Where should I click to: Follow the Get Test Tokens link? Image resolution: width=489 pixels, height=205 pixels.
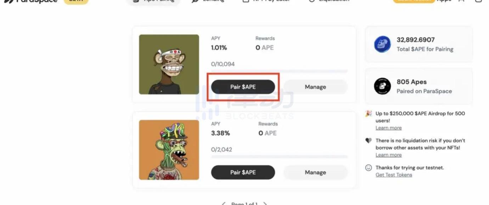coord(394,175)
